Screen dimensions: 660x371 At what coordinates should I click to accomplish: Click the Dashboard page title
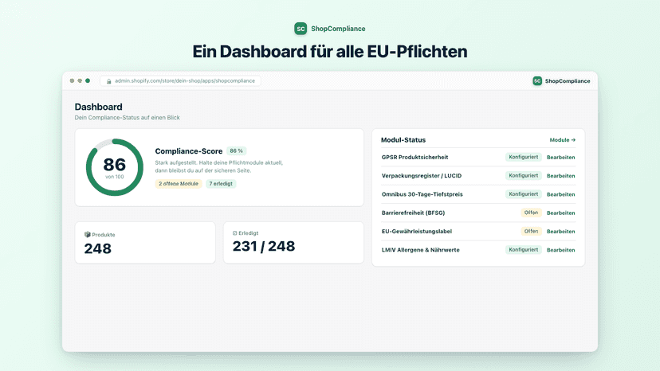pos(99,107)
